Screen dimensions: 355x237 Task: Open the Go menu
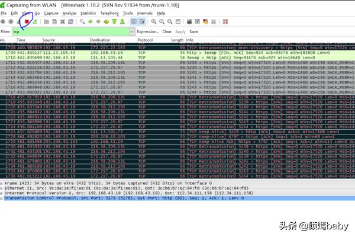tap(37, 13)
